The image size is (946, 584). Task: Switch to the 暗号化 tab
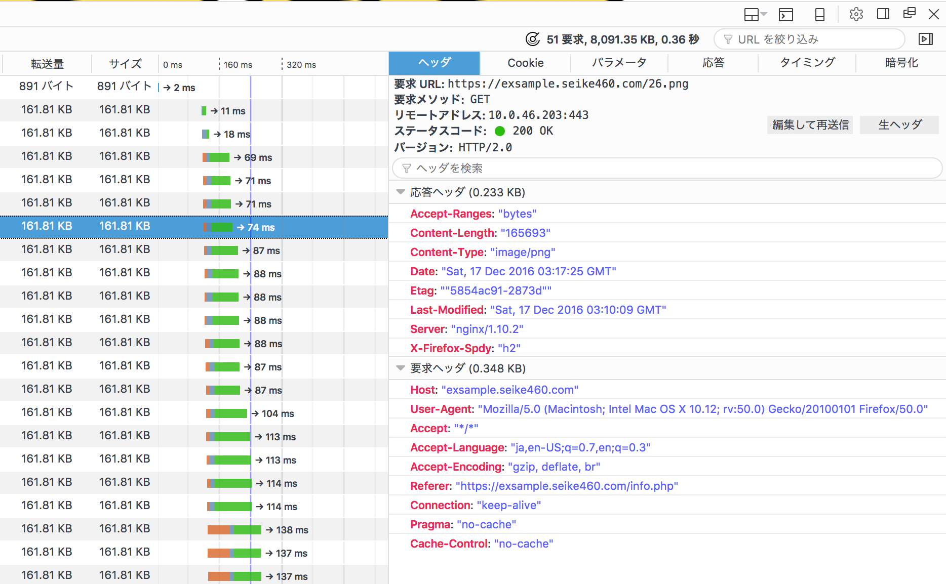pos(901,63)
